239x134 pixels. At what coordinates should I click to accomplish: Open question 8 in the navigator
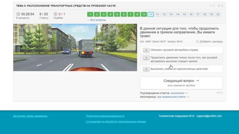click(137, 14)
